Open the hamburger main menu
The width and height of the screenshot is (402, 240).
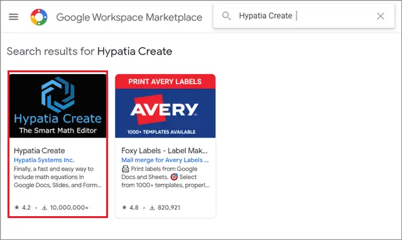tap(14, 17)
